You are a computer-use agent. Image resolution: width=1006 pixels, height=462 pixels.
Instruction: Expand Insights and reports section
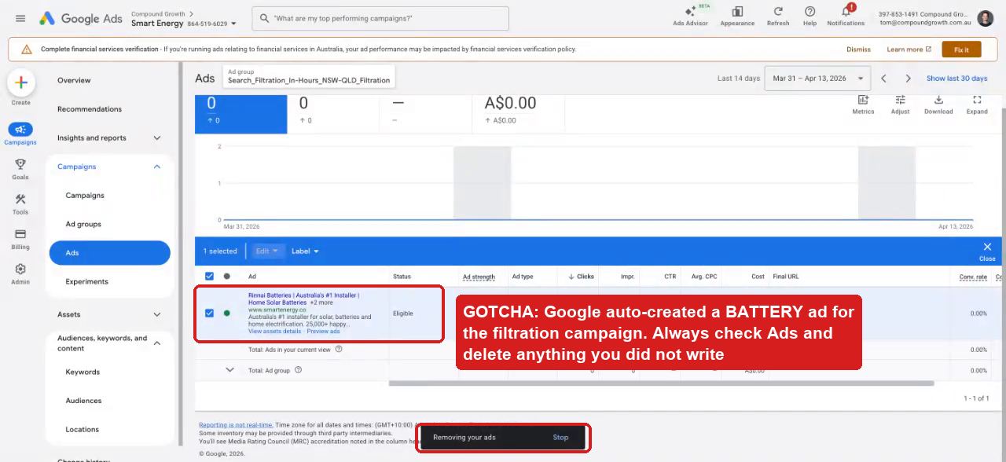157,138
